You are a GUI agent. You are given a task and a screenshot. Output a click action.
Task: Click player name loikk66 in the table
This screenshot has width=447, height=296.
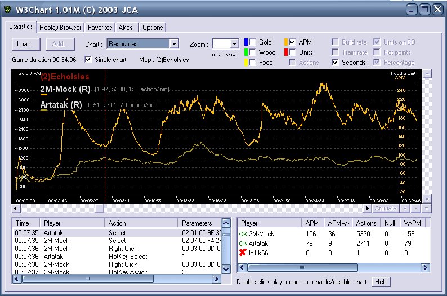[258, 253]
